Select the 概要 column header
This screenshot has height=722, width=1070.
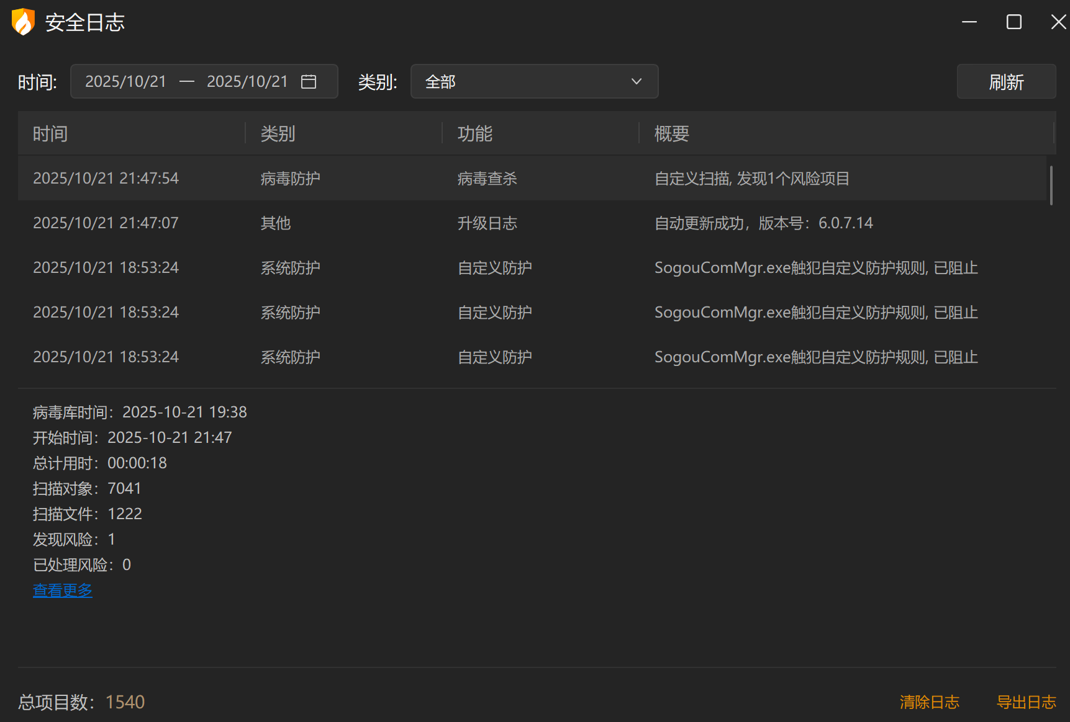pyautogui.click(x=670, y=133)
